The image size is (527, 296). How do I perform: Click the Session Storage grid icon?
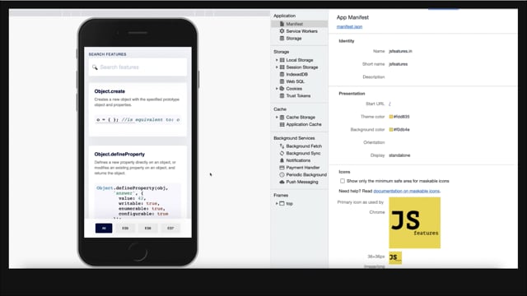pyautogui.click(x=282, y=67)
